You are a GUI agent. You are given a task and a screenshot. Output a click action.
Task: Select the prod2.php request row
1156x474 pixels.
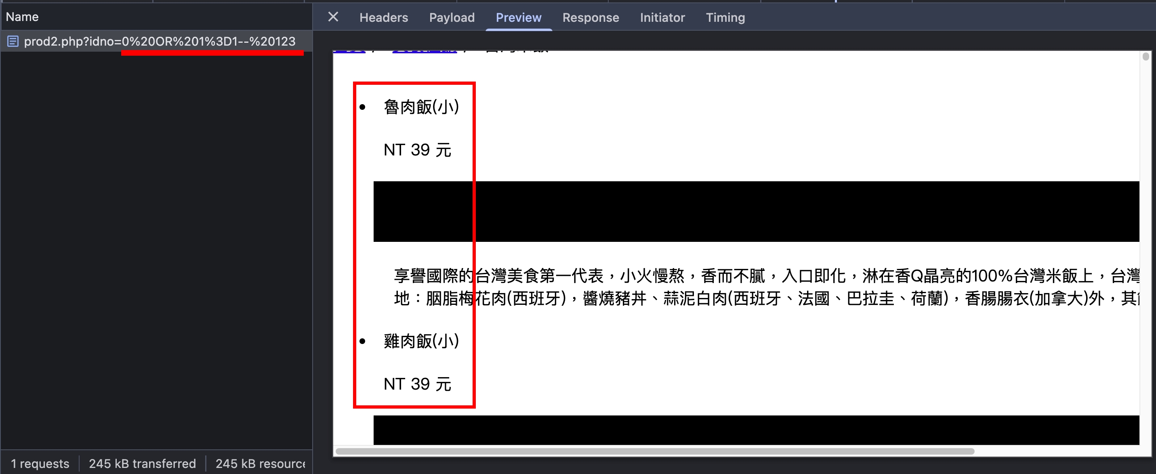coord(156,41)
